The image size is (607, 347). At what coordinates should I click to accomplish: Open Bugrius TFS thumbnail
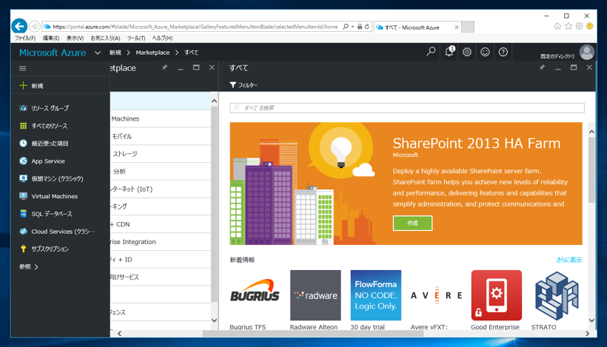[x=255, y=295]
